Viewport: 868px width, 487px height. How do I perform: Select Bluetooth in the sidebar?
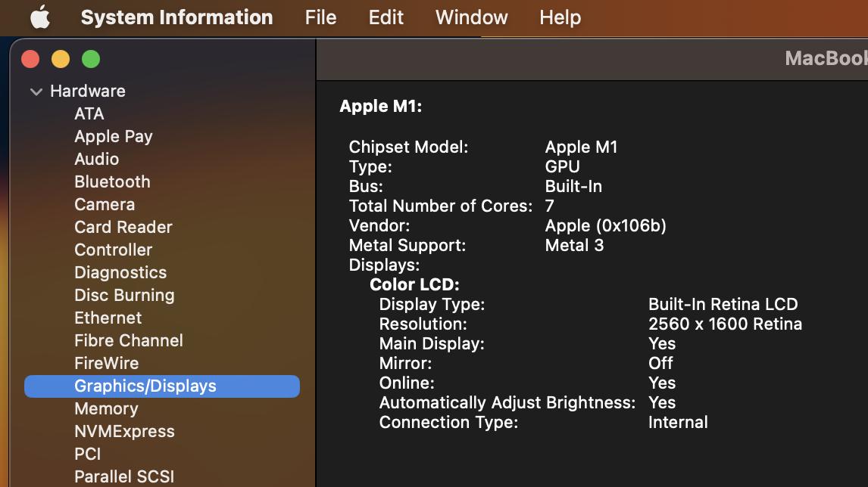coord(112,181)
